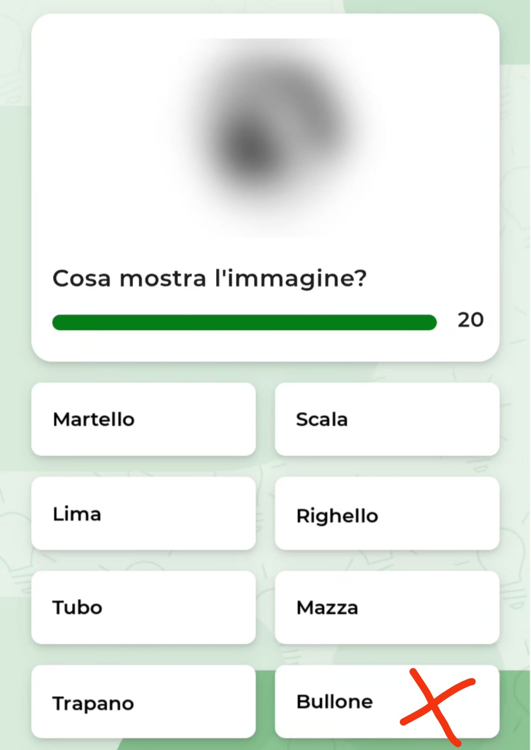
Task: Select the Trapano answer button
Action: tap(144, 702)
